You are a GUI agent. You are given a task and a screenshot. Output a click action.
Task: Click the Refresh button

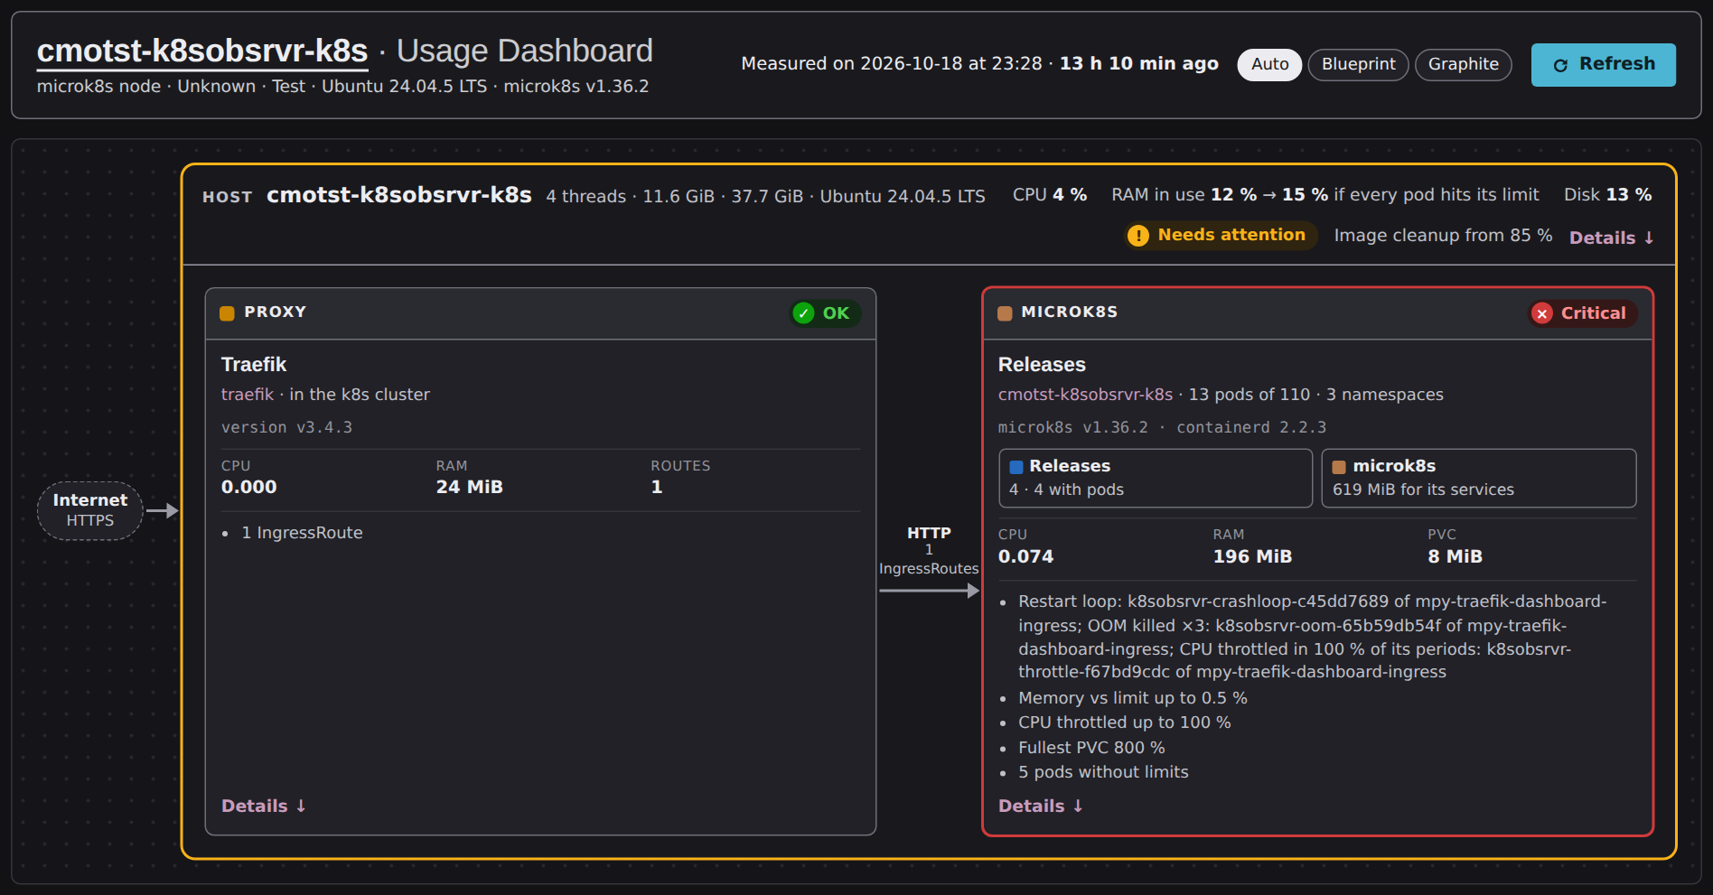[x=1603, y=65]
